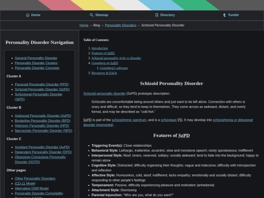
Task: Click Schizoid personality disorder link in description
Action: 105,93
